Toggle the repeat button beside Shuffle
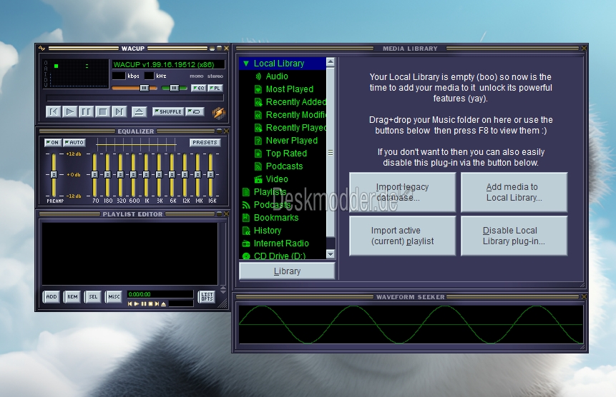616x397 pixels. click(195, 111)
